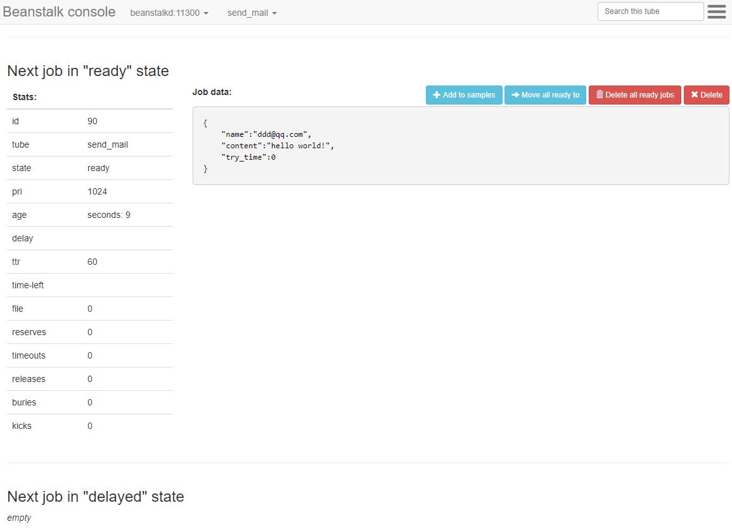
Task: Click the X icon on the Delete button
Action: point(694,95)
